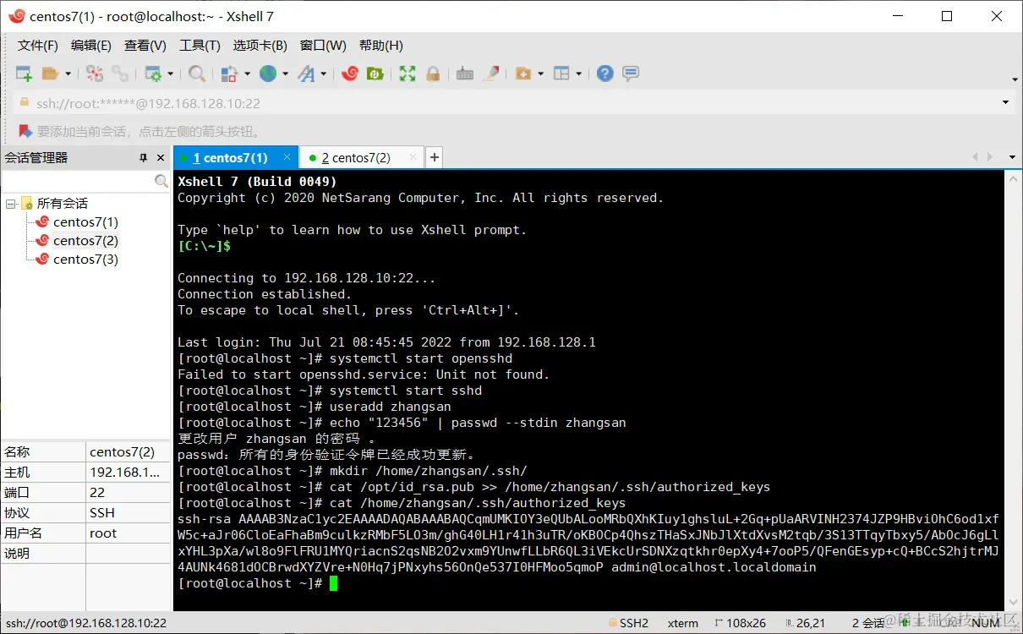Expand the folder-plus icon dropdown arrow

tap(540, 74)
